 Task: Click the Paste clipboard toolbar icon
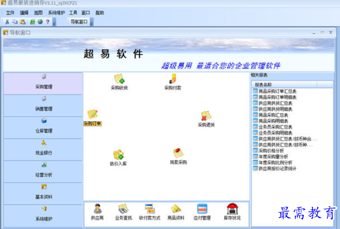pyautogui.click(x=22, y=22)
